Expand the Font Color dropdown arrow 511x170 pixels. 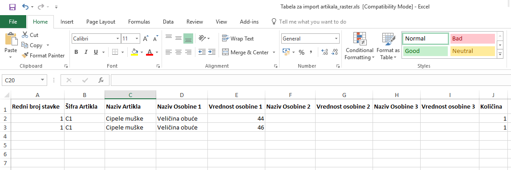pos(157,52)
